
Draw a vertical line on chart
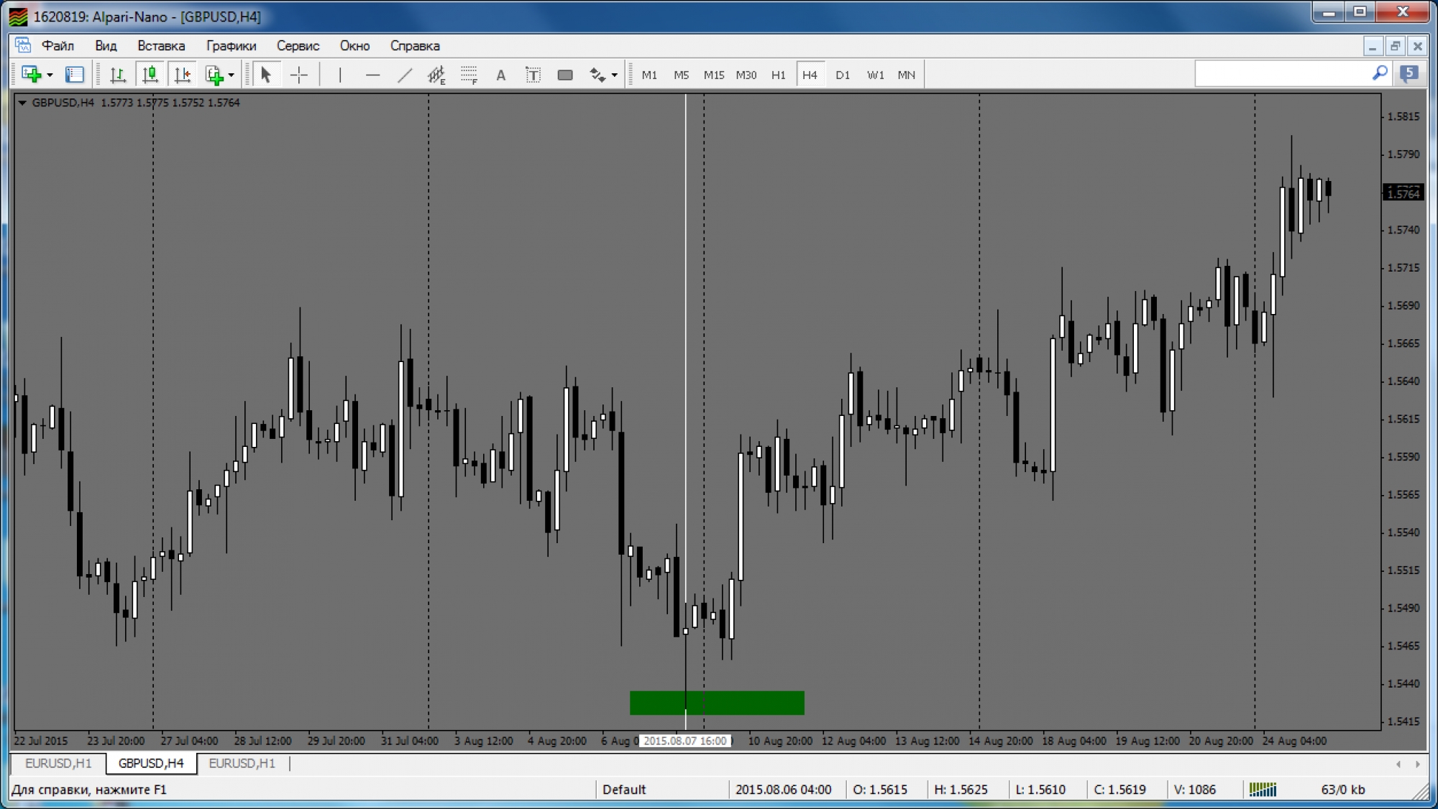pos(339,75)
